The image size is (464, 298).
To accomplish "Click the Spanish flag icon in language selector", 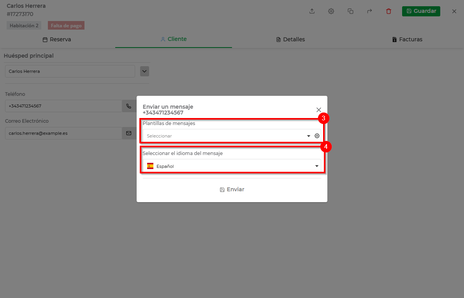I will 150,166.
